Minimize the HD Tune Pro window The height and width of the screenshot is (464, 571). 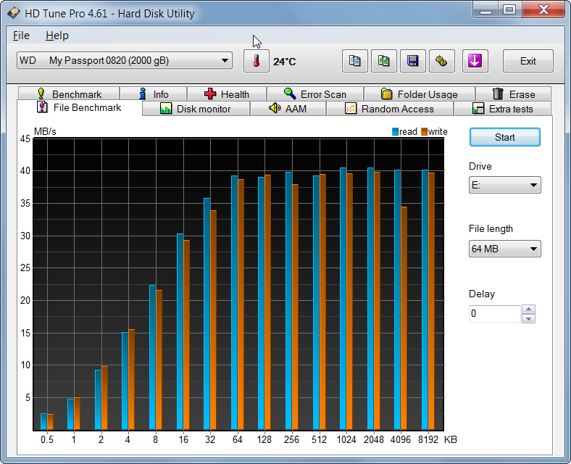point(486,10)
